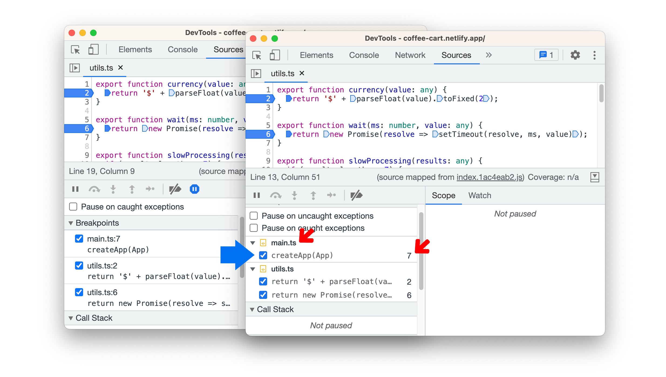Open the issues counter showing 1

click(546, 55)
